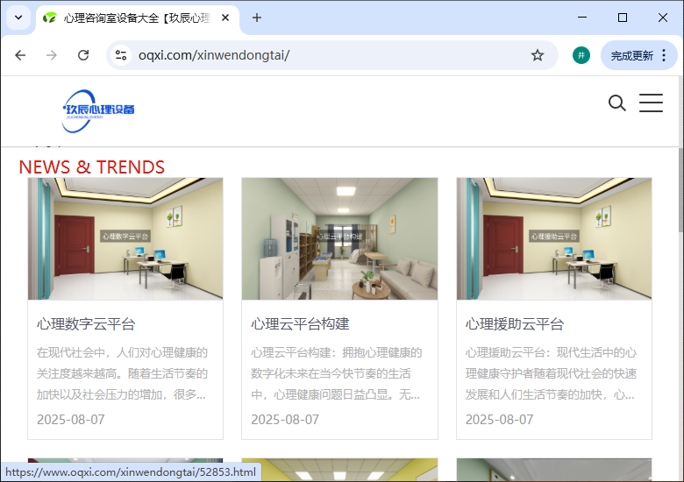
Task: Close the 心理咨询室设备大全 tab
Action: [x=225, y=18]
